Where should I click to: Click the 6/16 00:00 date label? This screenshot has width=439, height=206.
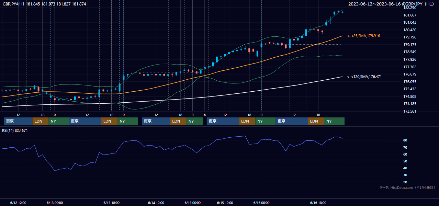point(261,203)
